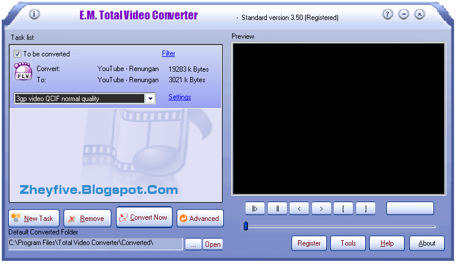
Task: Click the Remove button
Action: (x=87, y=218)
